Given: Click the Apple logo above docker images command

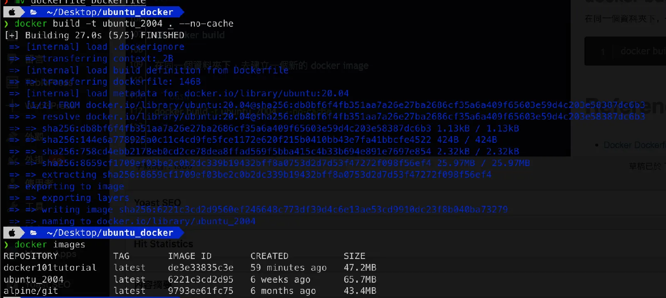Looking at the screenshot, I should (x=12, y=233).
